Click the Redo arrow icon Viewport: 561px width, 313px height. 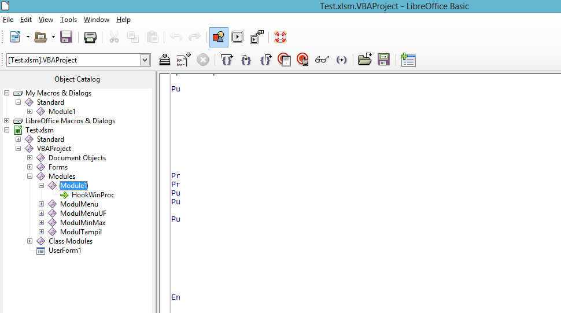195,37
